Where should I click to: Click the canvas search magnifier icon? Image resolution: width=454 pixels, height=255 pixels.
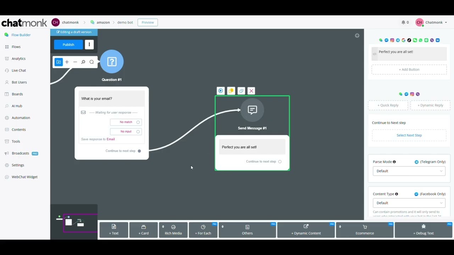[x=92, y=62]
